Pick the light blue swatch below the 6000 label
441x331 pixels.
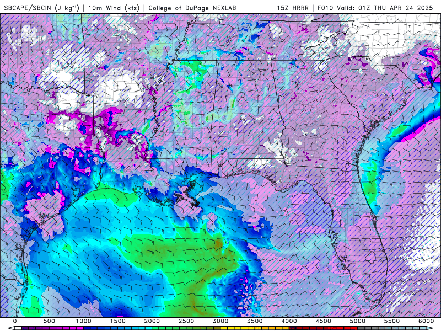coord(423,328)
